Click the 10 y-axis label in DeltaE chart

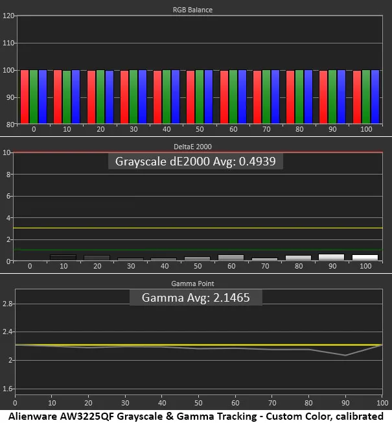point(8,153)
